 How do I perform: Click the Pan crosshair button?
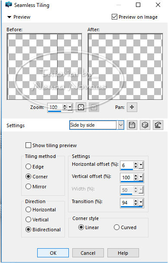[132, 107]
